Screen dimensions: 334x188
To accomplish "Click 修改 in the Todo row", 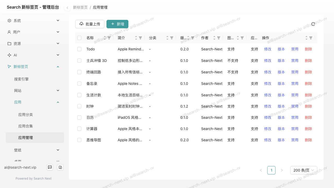I will (268, 49).
